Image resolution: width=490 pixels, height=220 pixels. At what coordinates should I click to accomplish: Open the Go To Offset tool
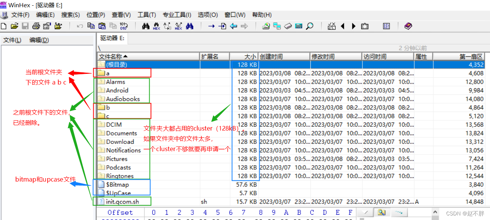click(x=212, y=26)
